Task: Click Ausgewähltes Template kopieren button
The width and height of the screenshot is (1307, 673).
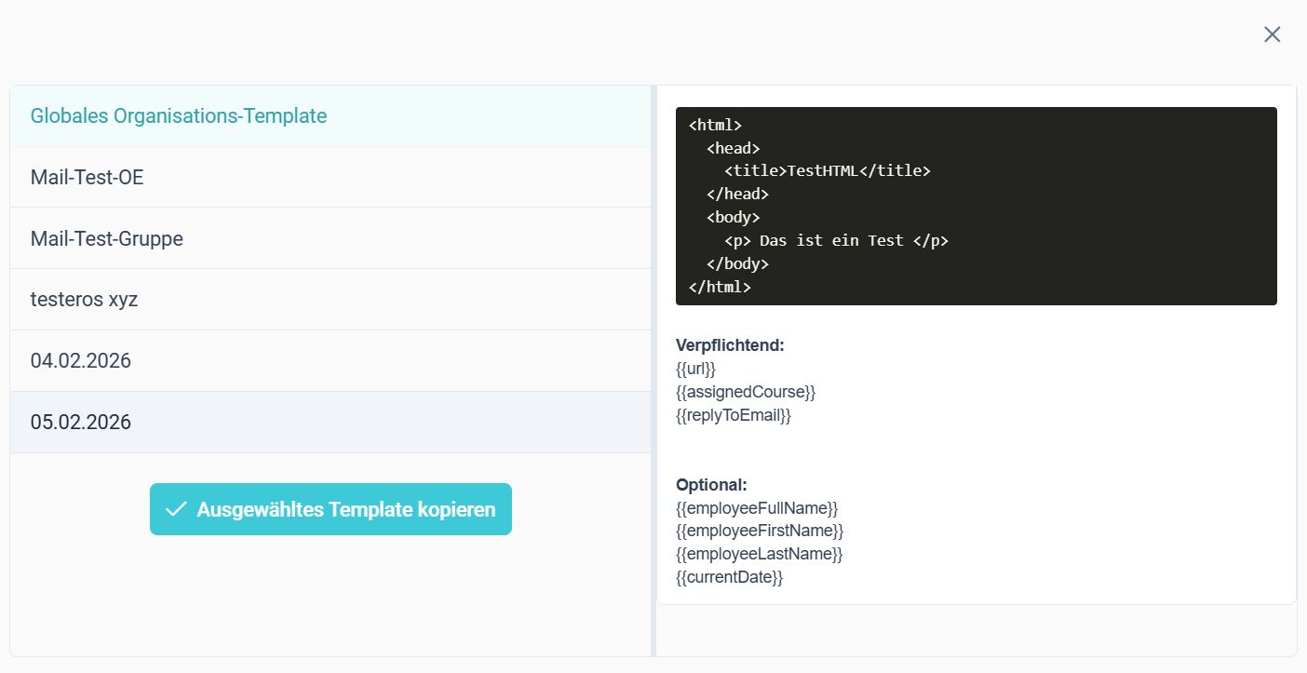Action: 330,509
